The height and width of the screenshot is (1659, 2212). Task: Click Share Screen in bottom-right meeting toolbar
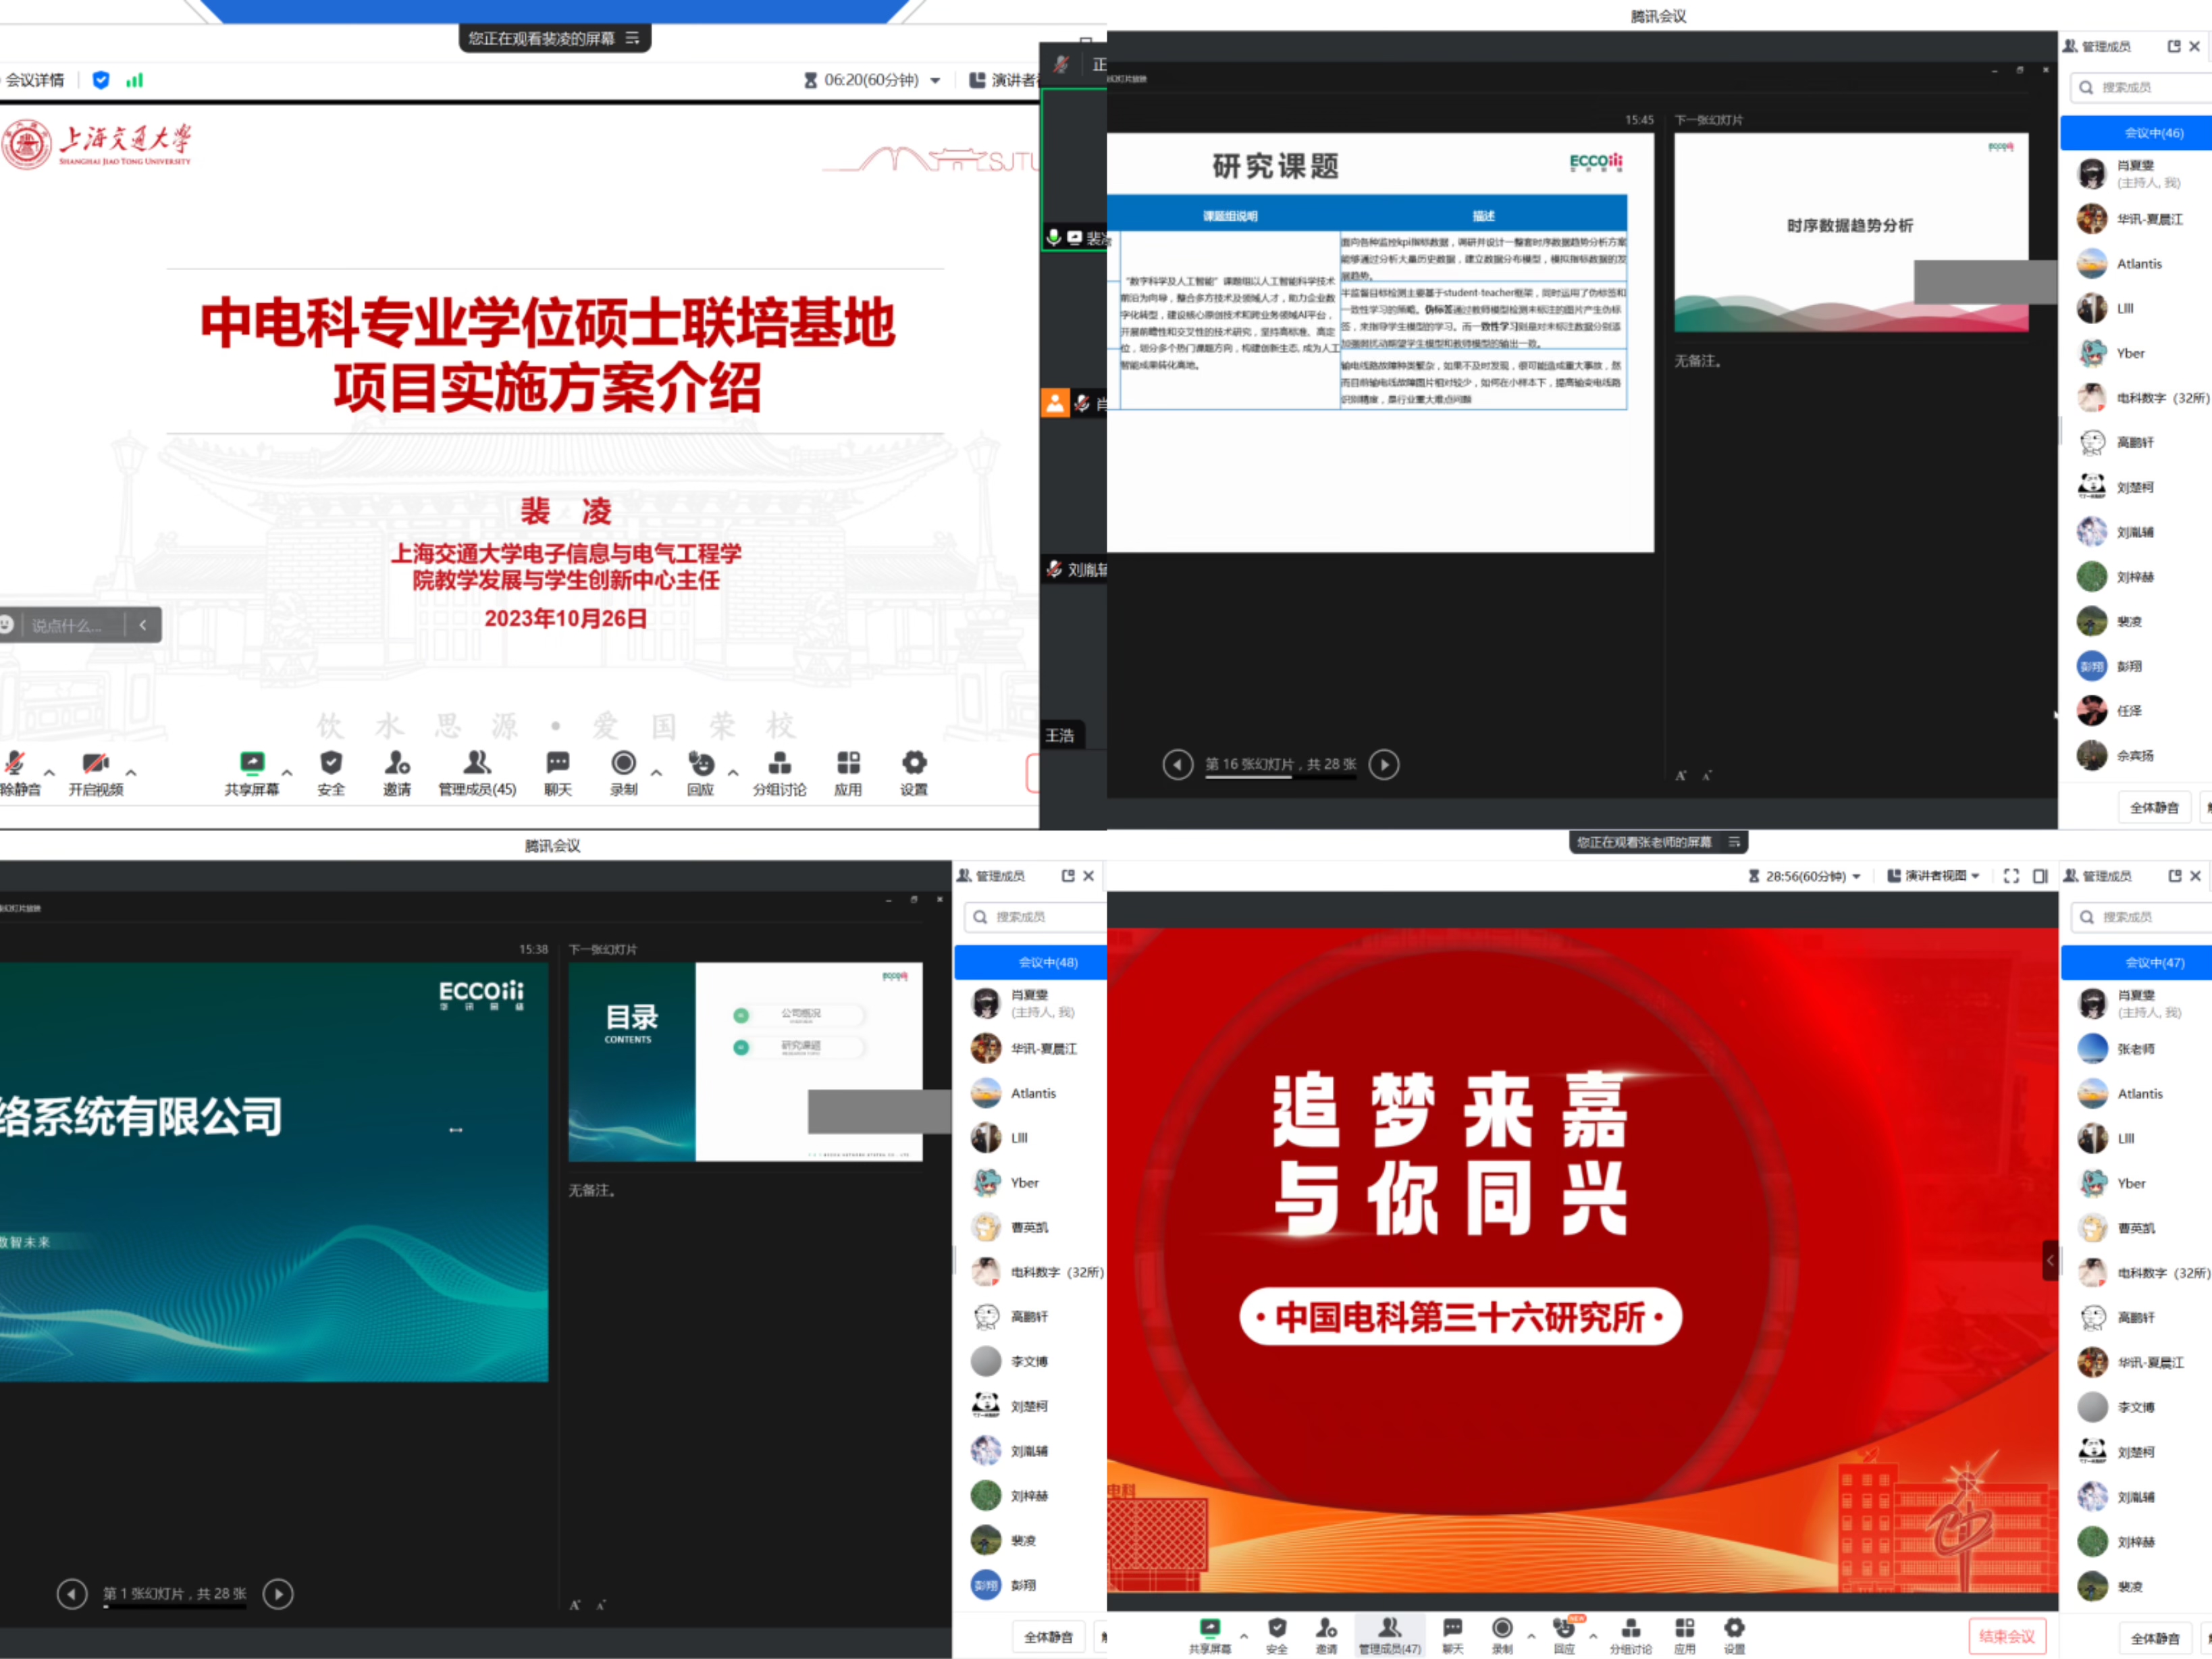(1210, 1635)
